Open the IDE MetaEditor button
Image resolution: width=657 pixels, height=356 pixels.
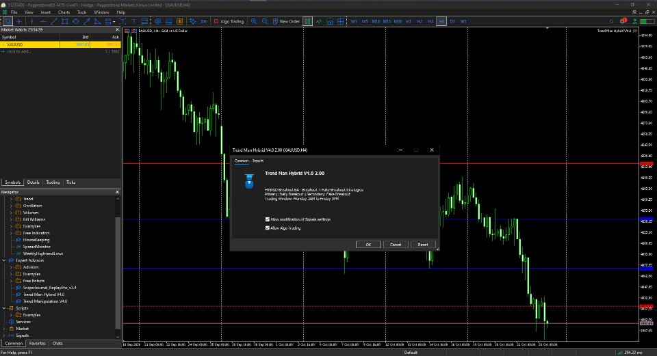204,21
